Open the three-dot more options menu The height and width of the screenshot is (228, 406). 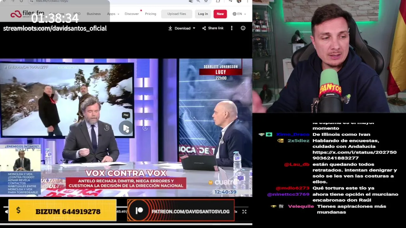[232, 28]
